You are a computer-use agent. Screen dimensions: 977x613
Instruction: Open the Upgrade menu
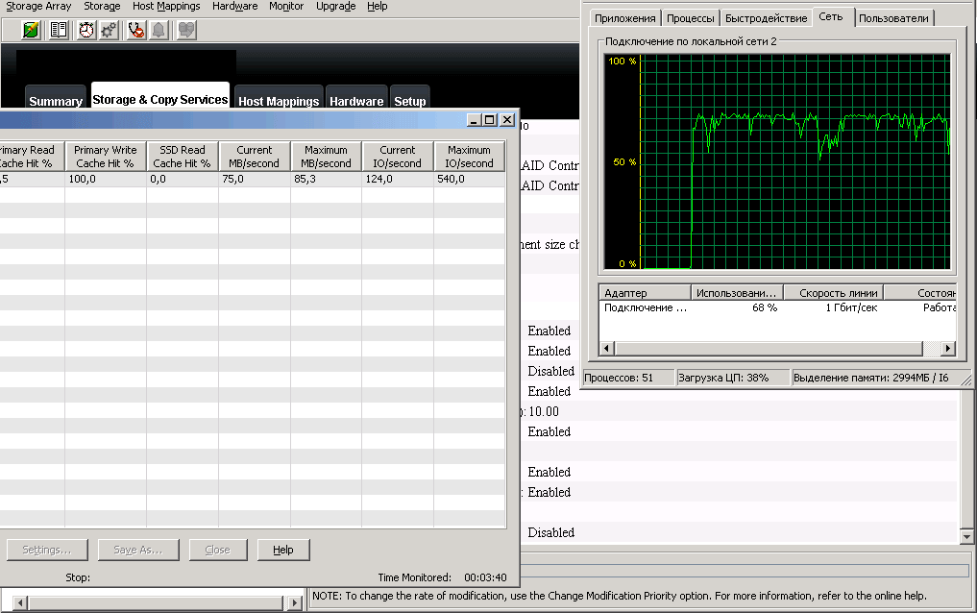335,6
